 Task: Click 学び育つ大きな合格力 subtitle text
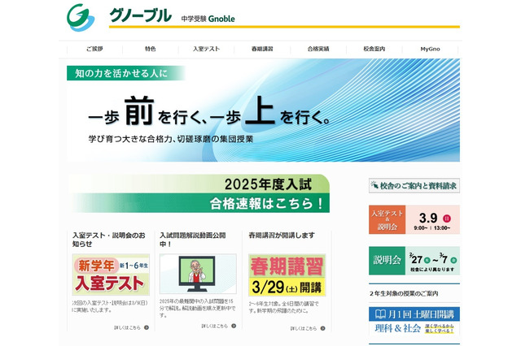170,139
